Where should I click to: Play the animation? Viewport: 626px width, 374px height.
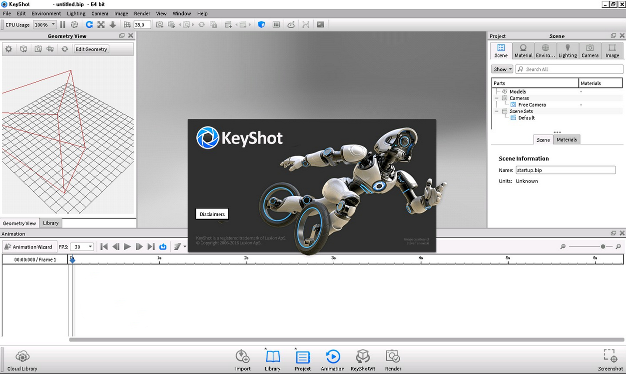pos(127,246)
